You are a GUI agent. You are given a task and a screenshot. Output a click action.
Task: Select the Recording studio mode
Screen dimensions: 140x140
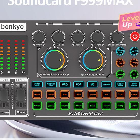click(51, 84)
